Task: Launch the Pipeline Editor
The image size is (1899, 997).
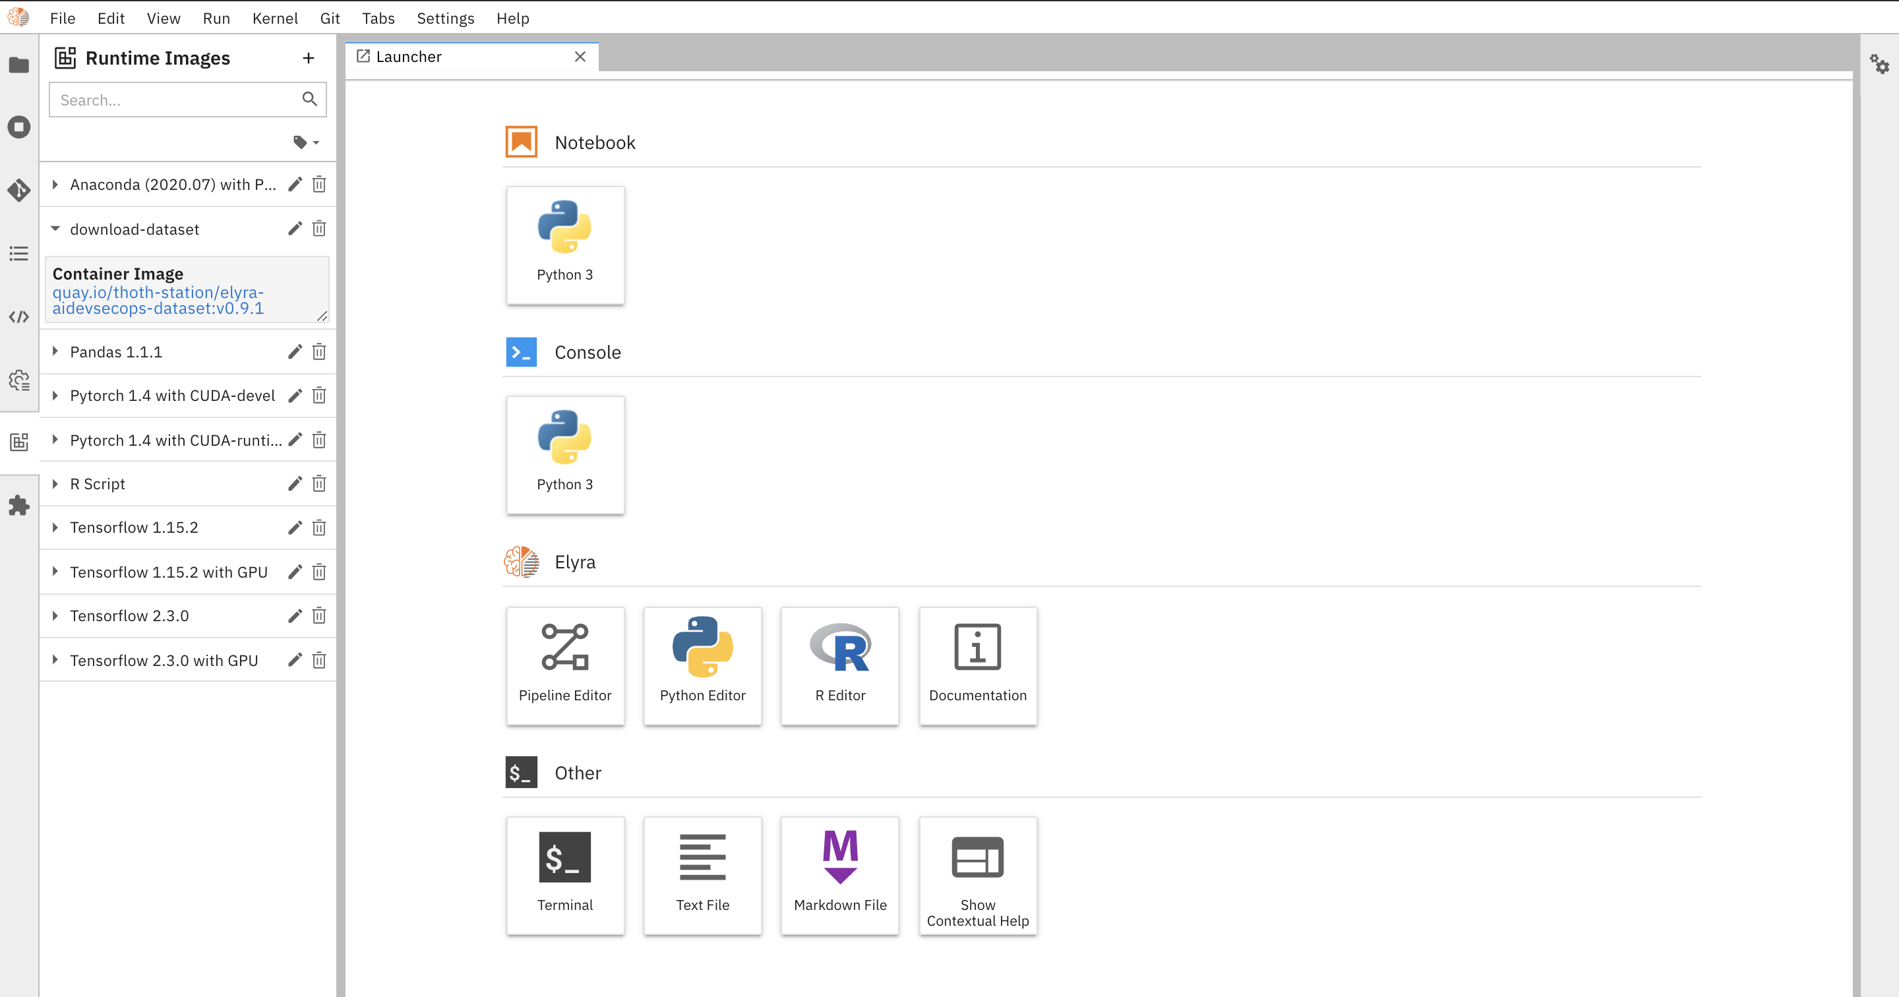Action: [x=564, y=665]
